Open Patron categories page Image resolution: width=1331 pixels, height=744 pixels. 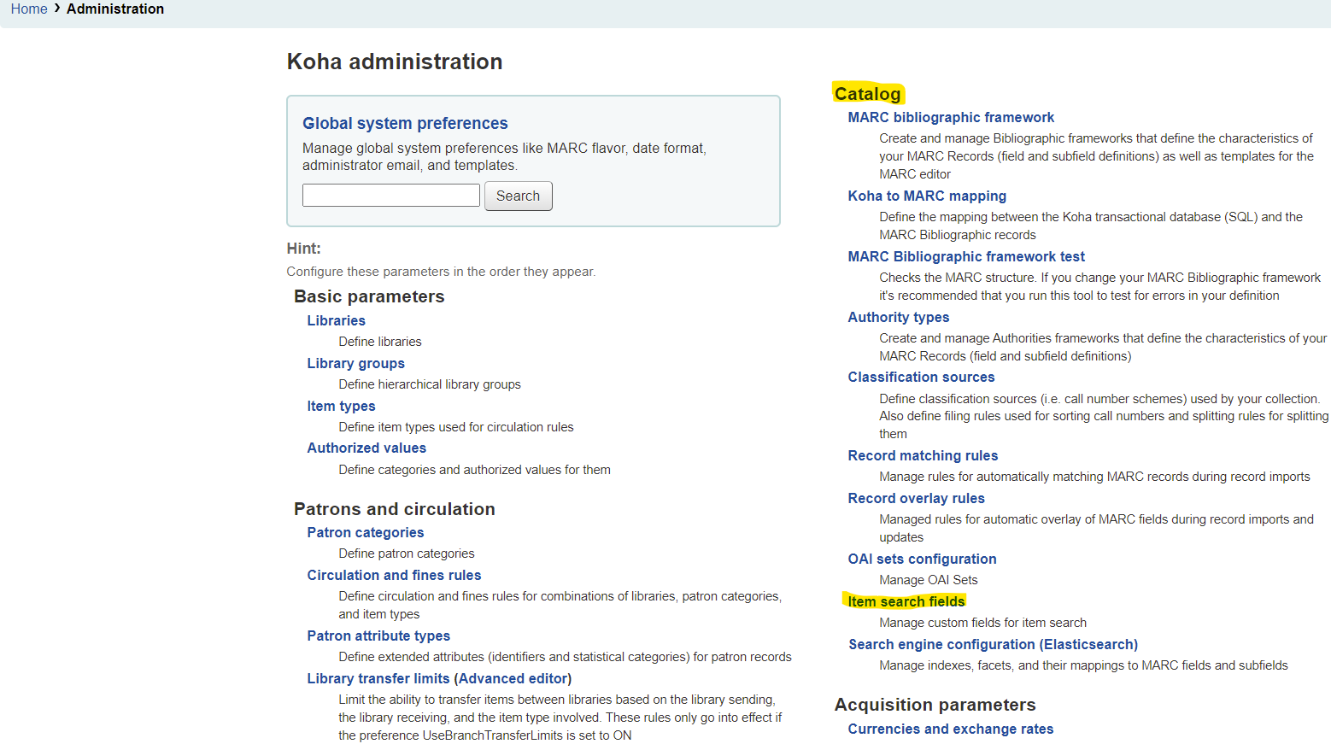(x=366, y=532)
